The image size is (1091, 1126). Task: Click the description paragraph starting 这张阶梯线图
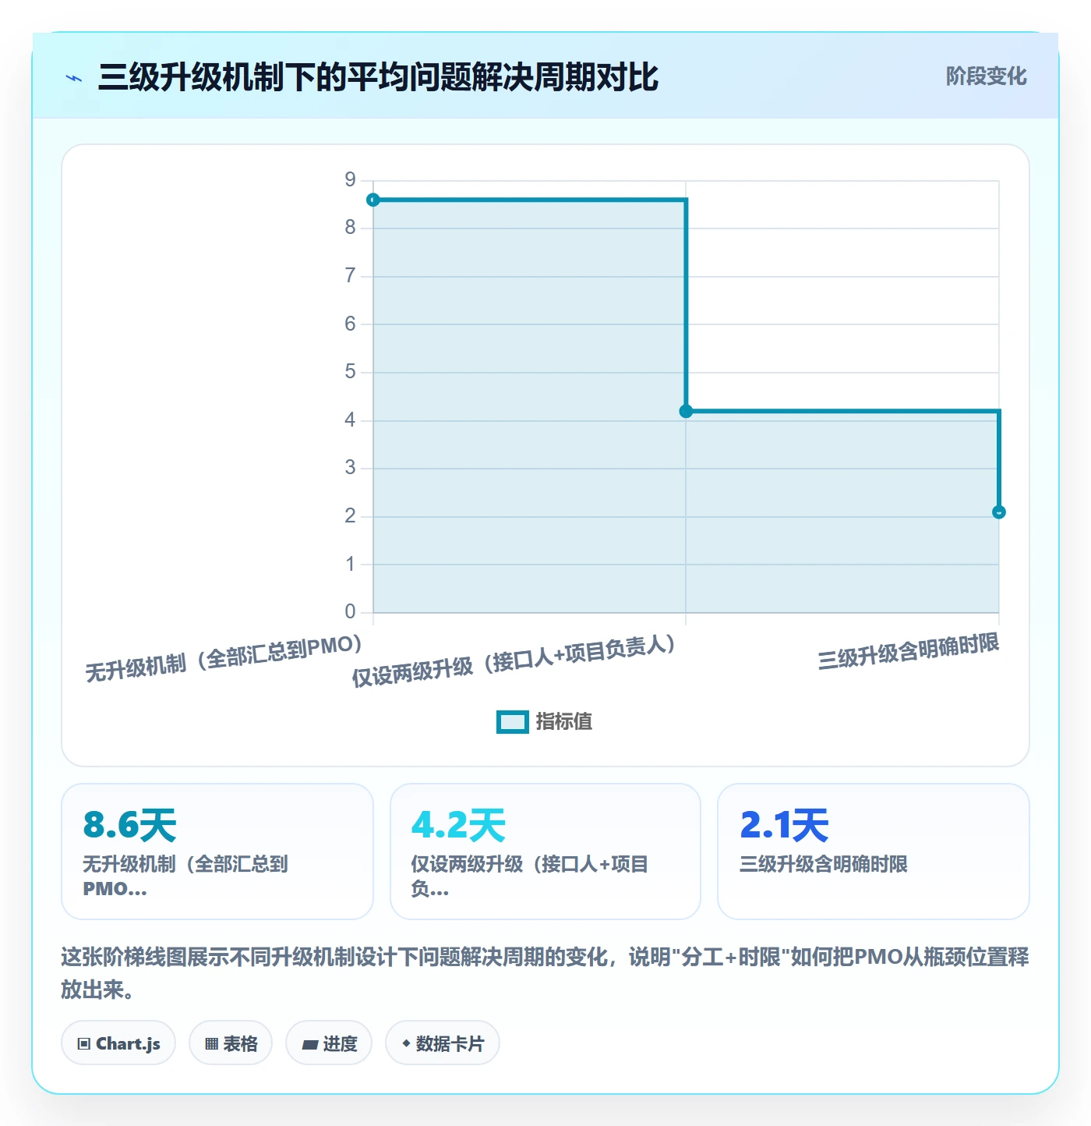[x=545, y=973]
